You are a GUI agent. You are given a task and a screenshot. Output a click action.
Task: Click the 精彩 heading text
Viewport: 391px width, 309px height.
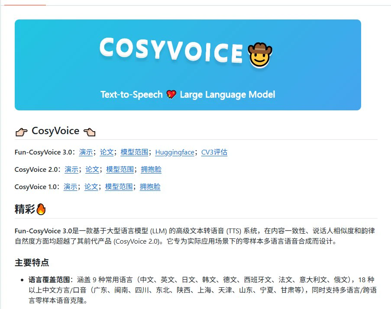tap(25, 209)
